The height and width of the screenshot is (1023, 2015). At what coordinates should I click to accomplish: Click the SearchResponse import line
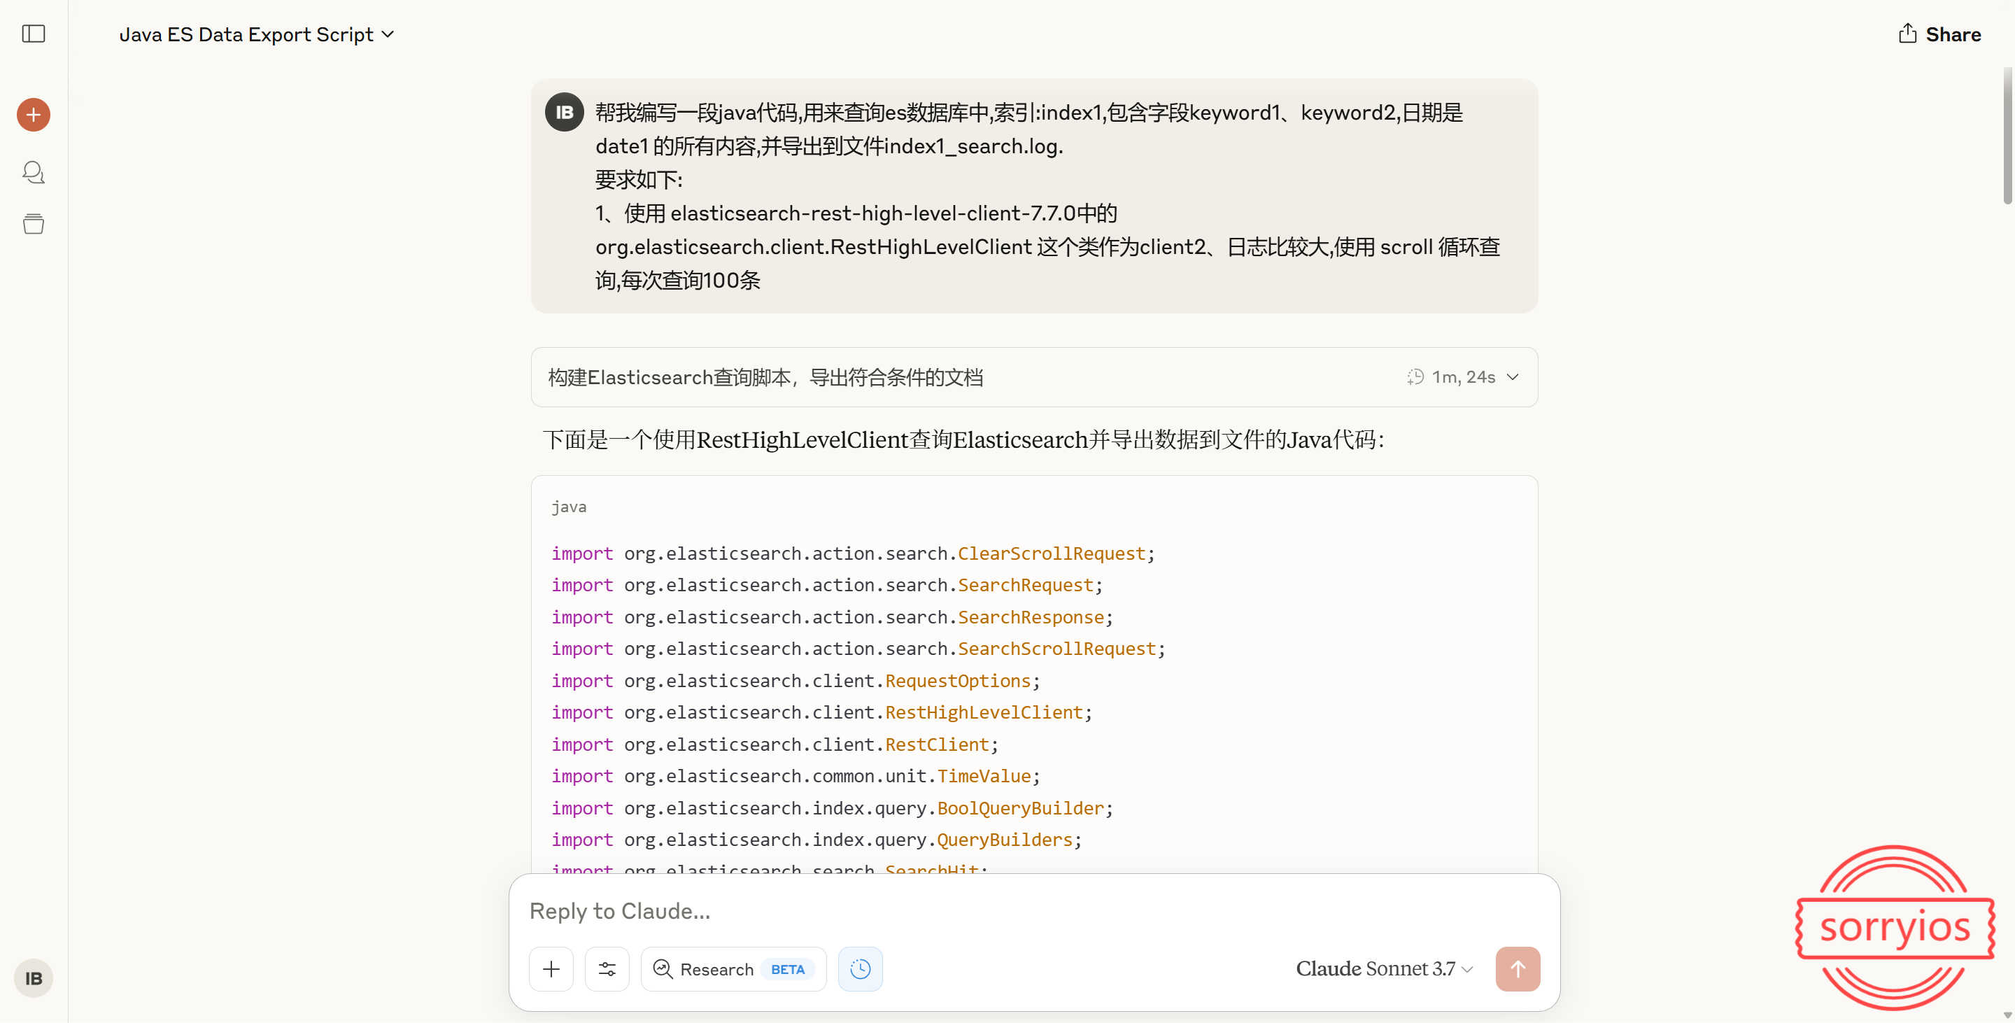click(x=831, y=617)
